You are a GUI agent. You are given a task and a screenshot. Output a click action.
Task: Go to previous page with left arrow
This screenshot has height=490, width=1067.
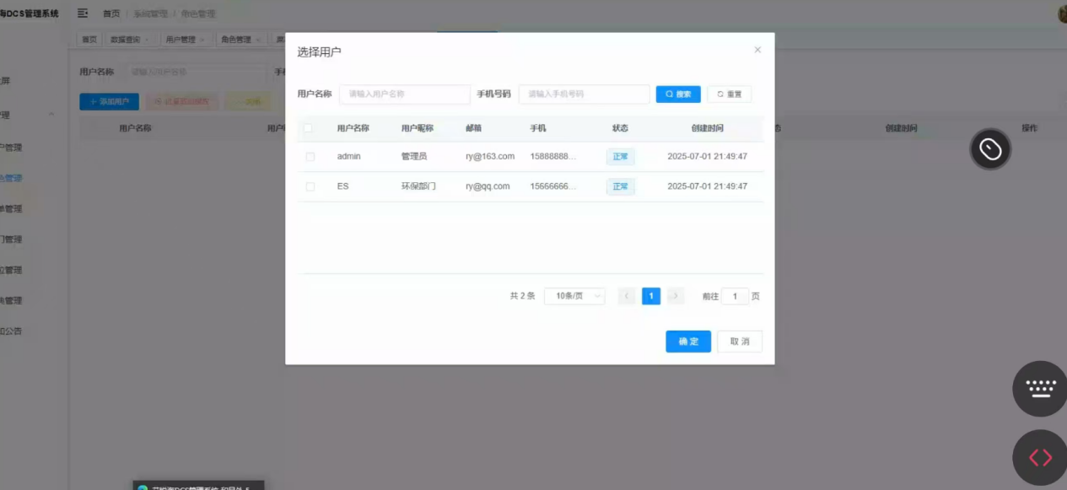pos(627,296)
